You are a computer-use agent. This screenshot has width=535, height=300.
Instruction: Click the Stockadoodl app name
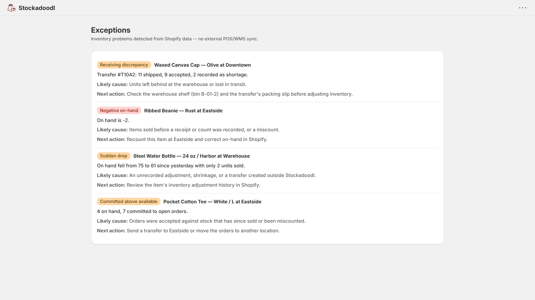tap(37, 8)
